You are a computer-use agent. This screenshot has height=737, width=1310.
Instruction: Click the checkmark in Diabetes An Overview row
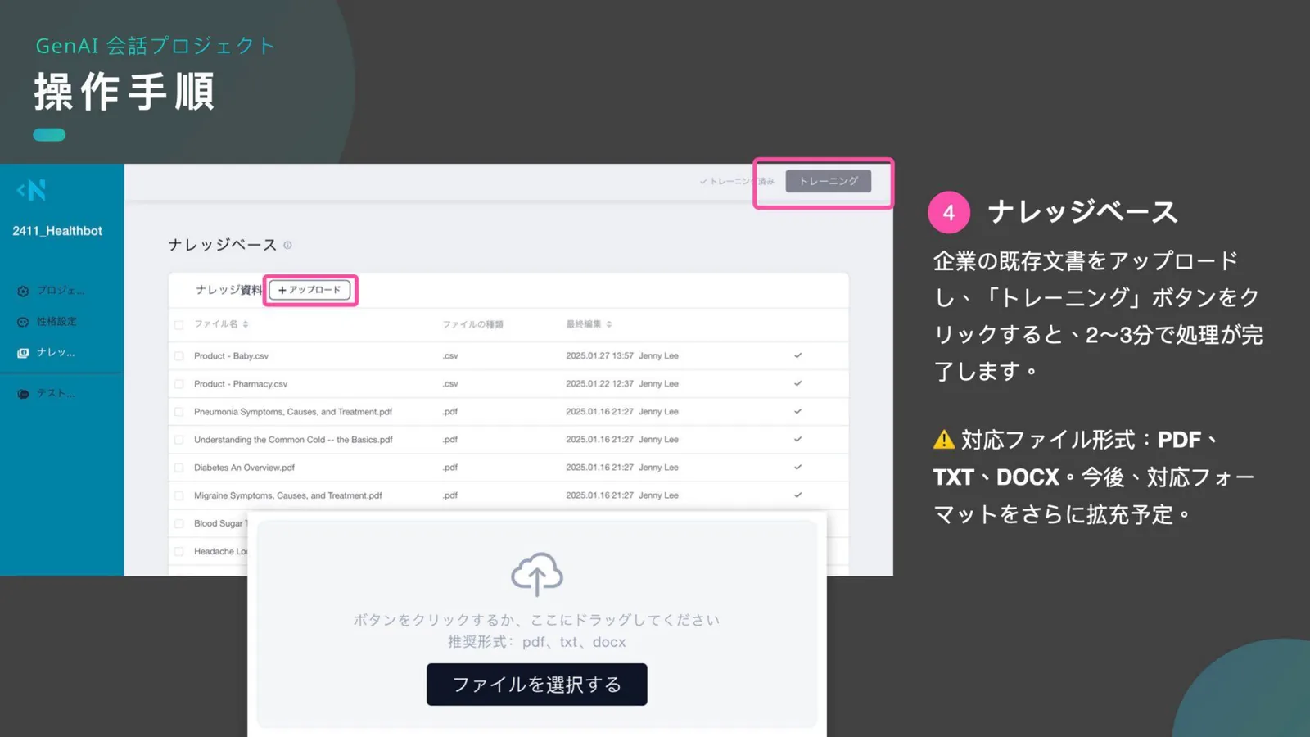click(x=797, y=467)
